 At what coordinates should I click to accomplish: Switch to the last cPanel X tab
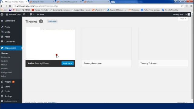coord(96,2)
